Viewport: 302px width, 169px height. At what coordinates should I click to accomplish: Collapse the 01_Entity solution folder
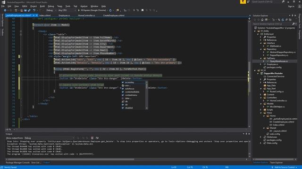point(255,31)
